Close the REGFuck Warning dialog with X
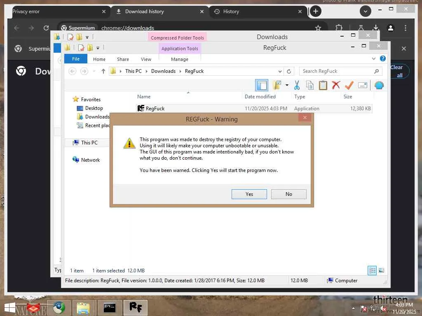 (305, 117)
